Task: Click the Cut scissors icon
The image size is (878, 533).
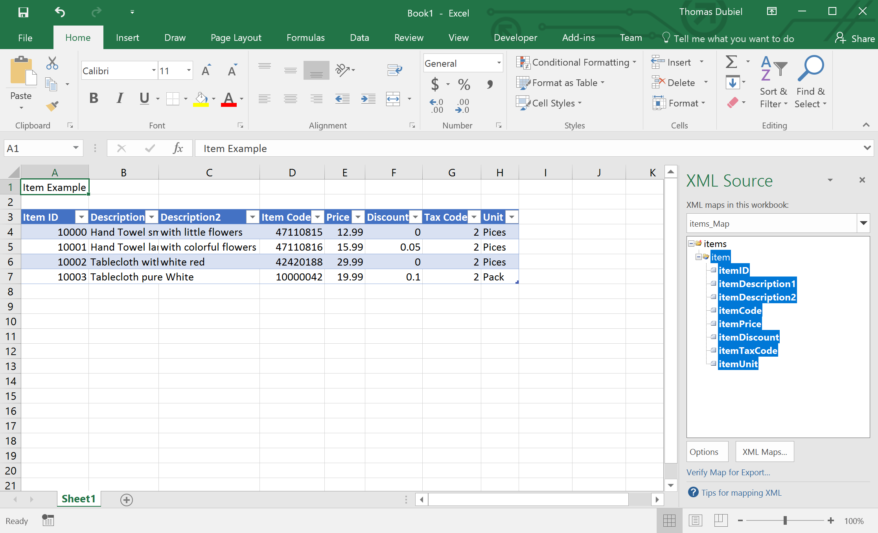Action: point(52,63)
